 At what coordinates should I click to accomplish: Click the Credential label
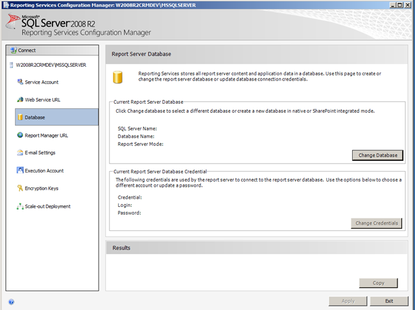click(x=130, y=198)
